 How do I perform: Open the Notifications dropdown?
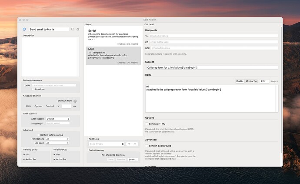tap(57, 139)
